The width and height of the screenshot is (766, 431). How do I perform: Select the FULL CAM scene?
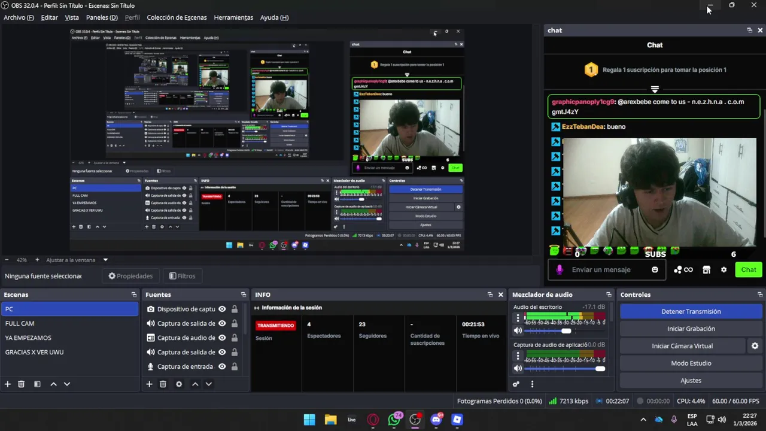coord(69,323)
